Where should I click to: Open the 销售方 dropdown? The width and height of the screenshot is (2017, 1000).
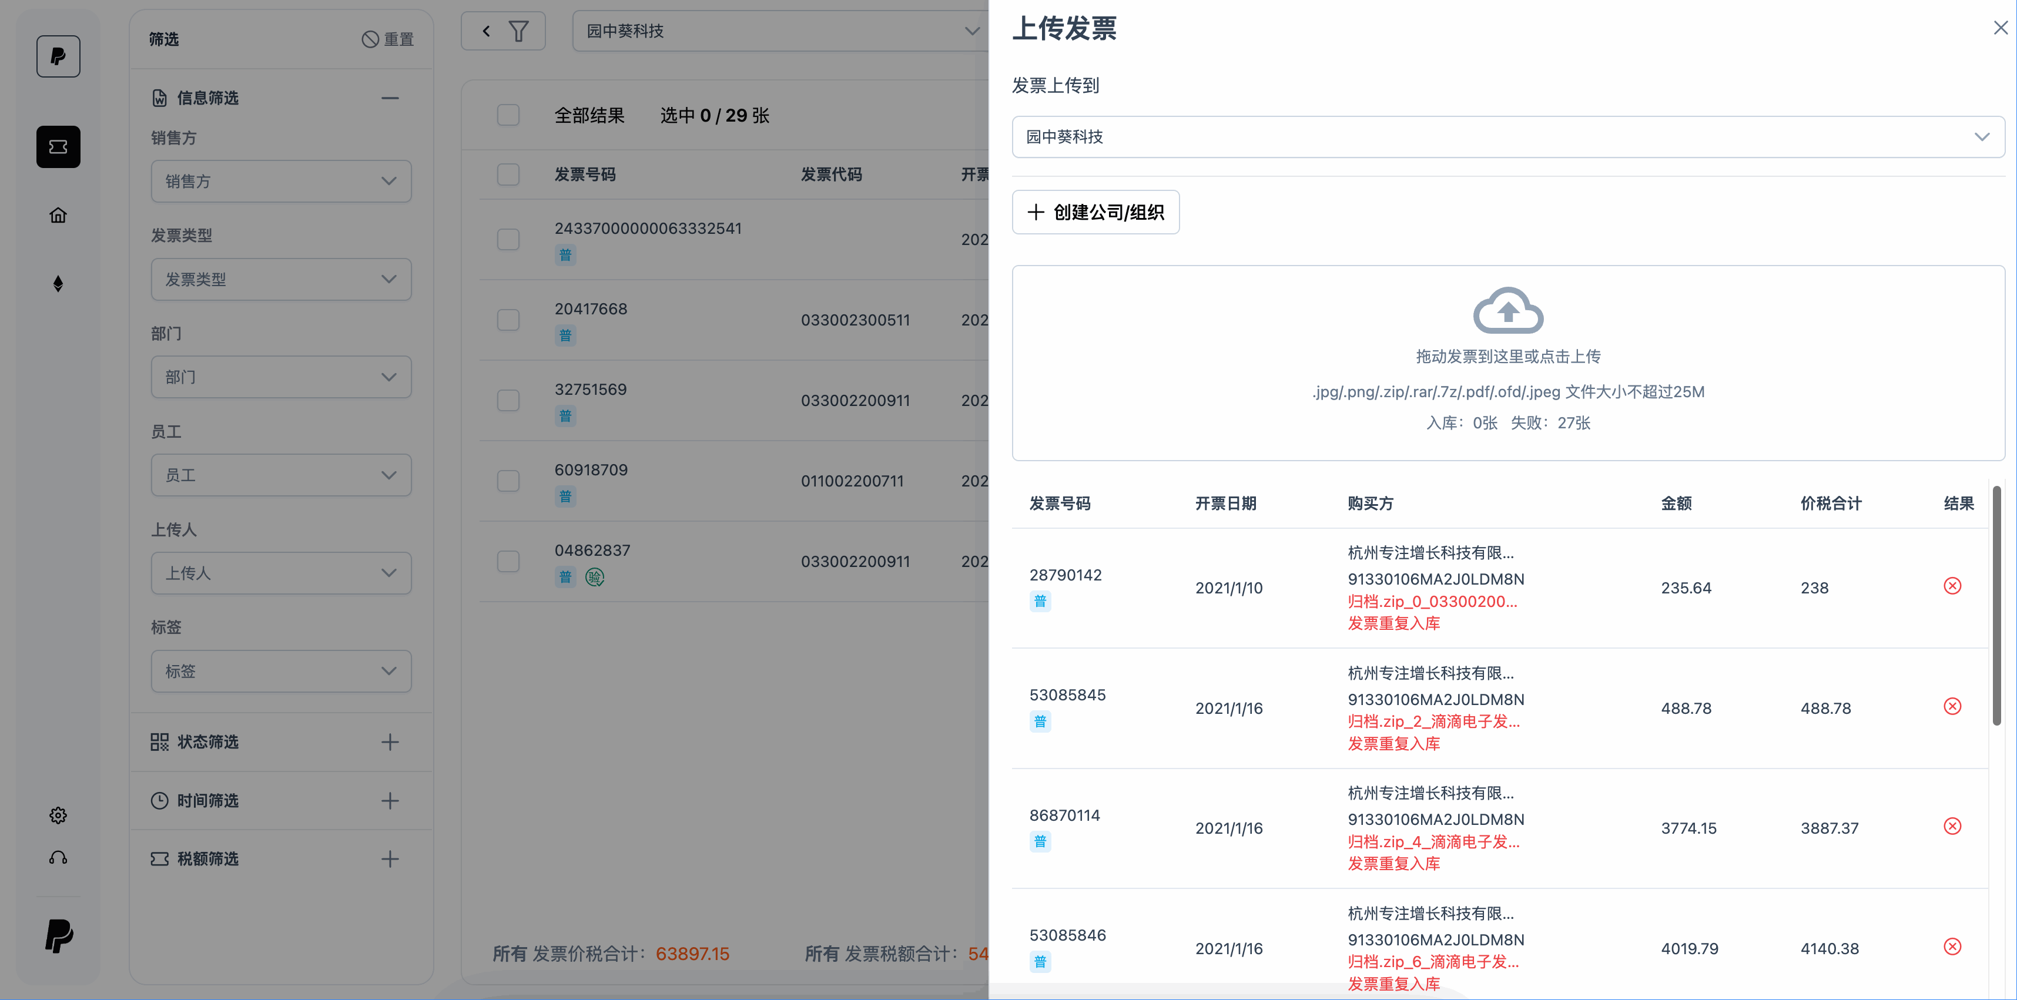(x=281, y=181)
